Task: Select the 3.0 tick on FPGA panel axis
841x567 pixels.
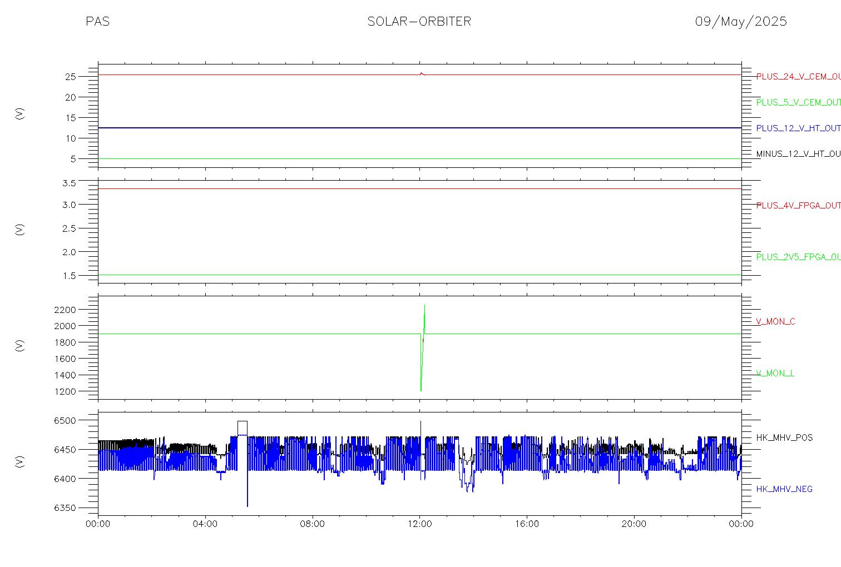Action: click(69, 205)
